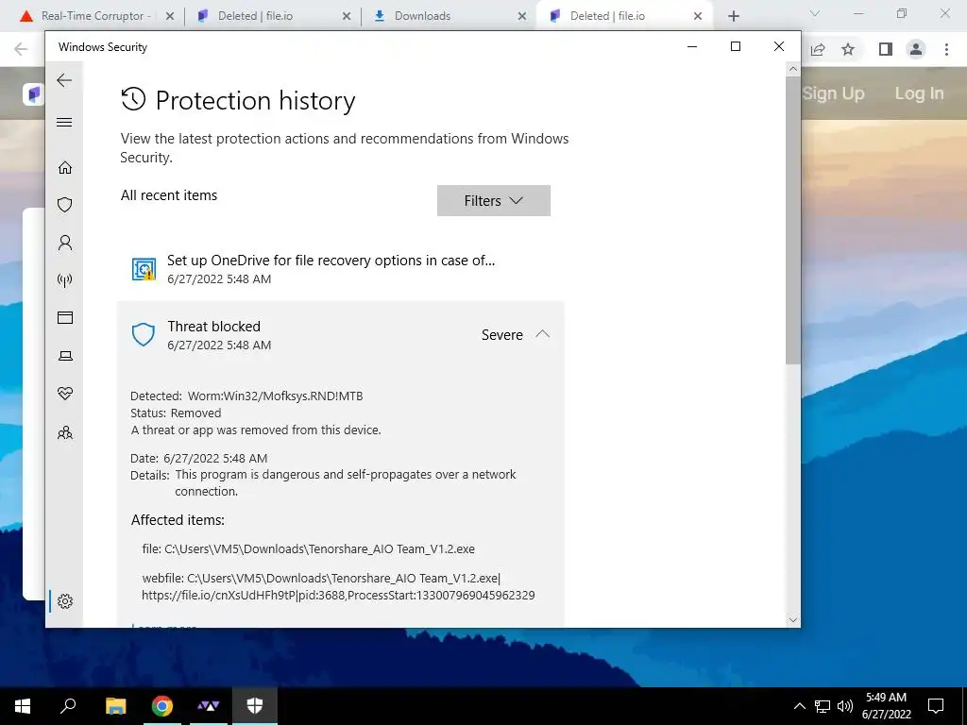Show hidden system tray icons
Viewport: 967px width, 725px height.
pos(799,706)
